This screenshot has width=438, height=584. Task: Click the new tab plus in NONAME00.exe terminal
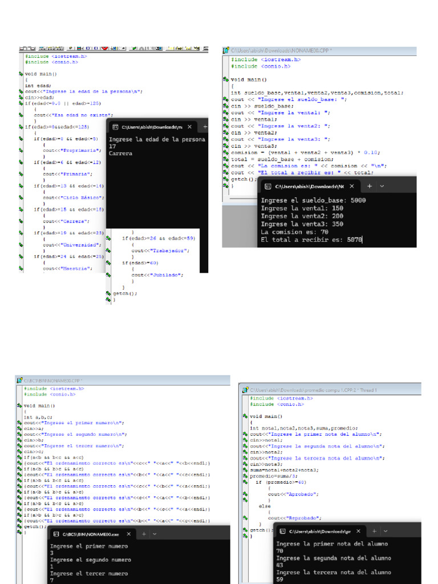point(144,534)
